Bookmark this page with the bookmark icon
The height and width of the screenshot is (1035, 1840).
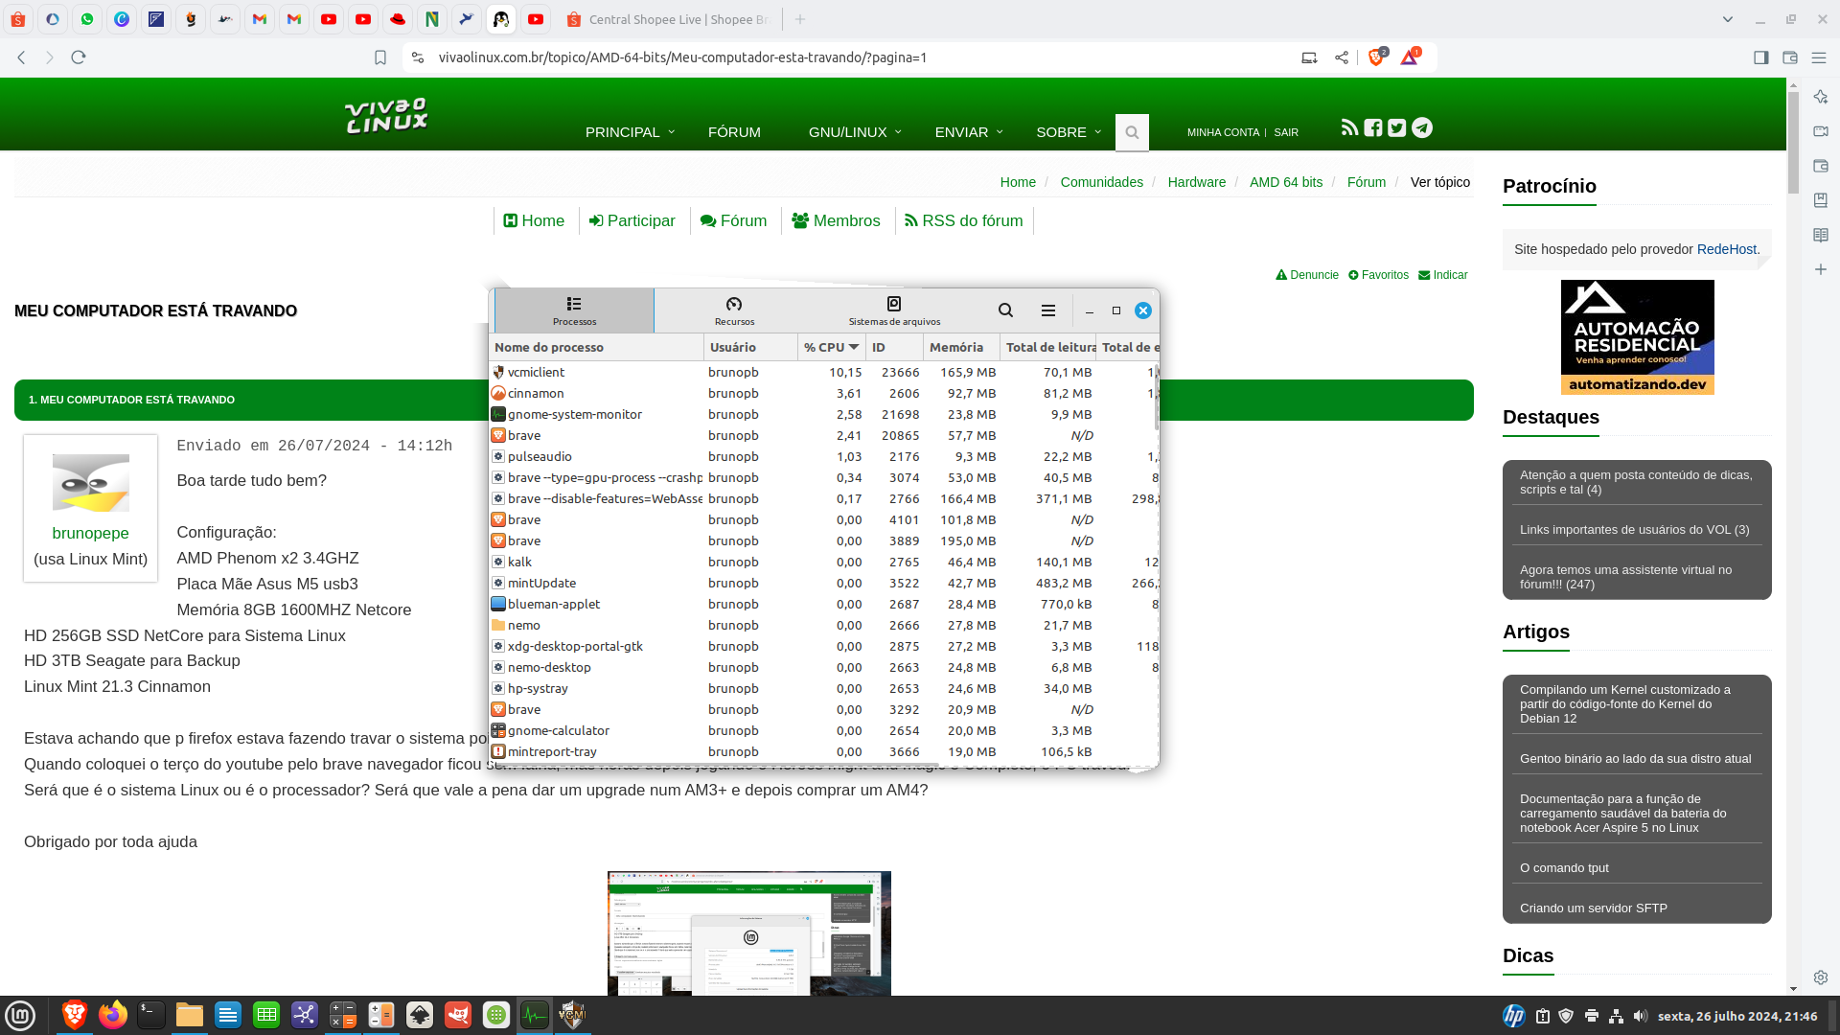380,57
